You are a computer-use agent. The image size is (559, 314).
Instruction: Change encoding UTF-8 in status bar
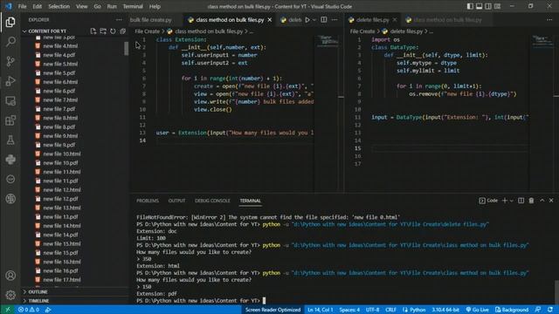coord(373,310)
